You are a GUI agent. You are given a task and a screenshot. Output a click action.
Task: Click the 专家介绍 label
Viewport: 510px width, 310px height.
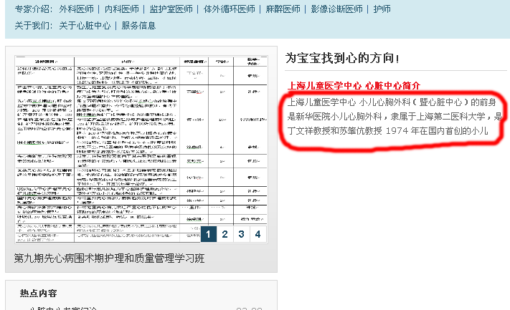(33, 9)
